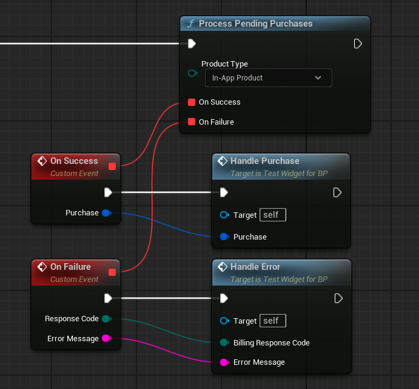Click the Process Pending Purchases output execution pin
This screenshot has width=419, height=389.
tap(358, 44)
